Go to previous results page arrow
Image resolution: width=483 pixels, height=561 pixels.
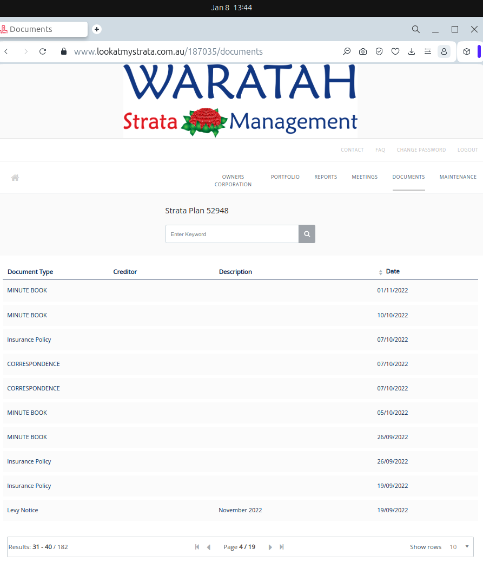[209, 547]
